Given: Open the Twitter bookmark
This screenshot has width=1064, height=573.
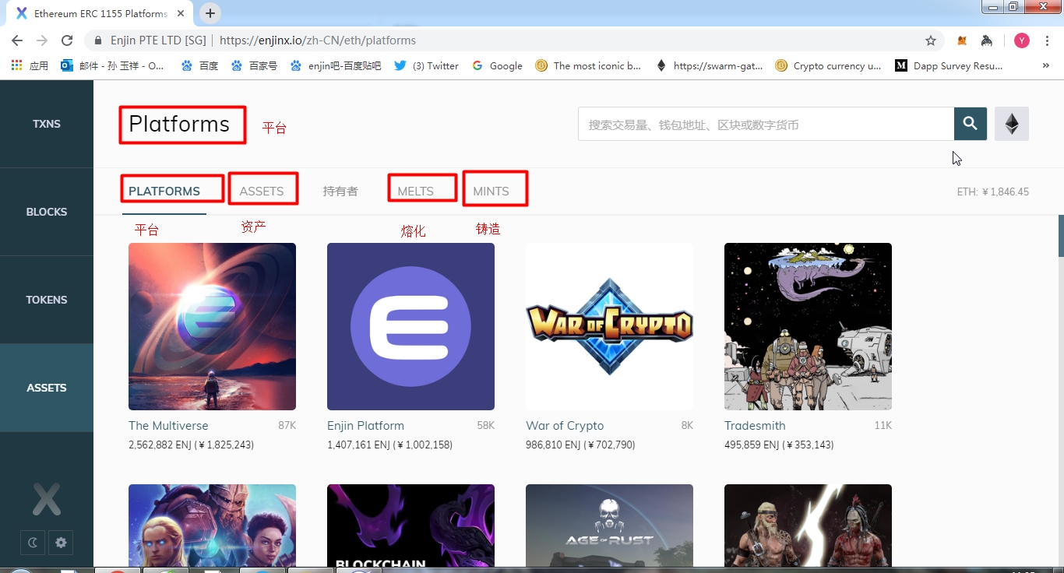Looking at the screenshot, I should point(427,66).
